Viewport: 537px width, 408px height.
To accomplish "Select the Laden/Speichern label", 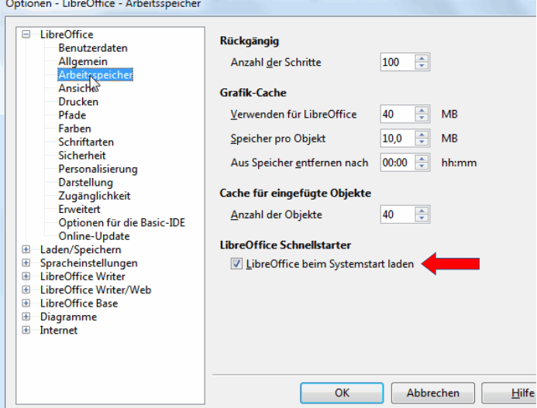I will 81,249.
